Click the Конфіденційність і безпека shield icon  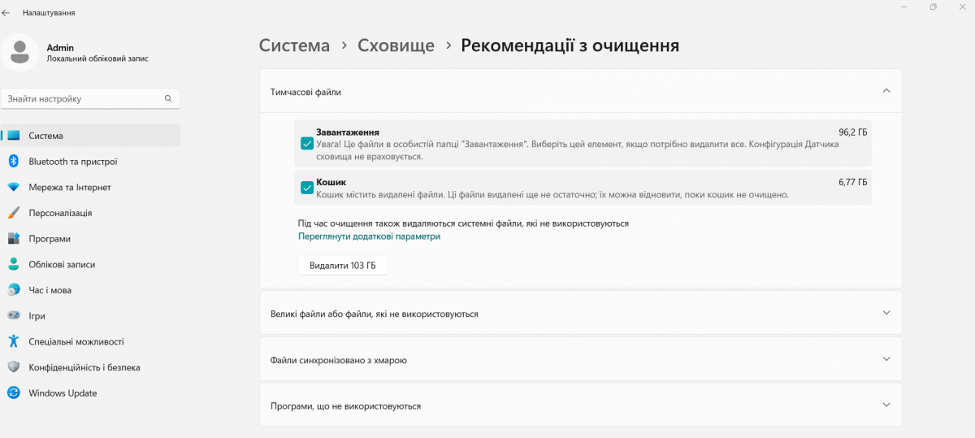[13, 367]
